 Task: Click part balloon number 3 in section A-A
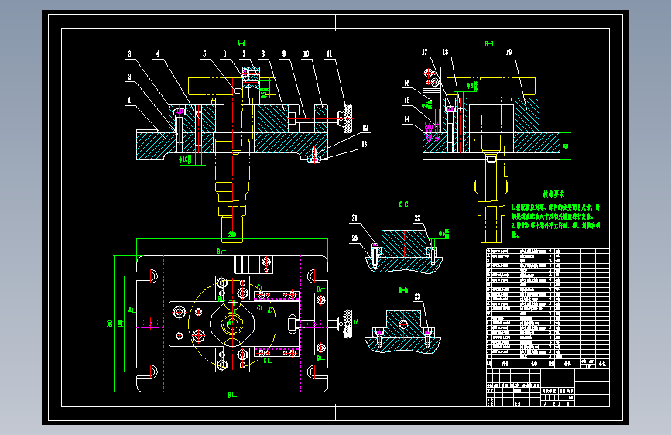(130, 54)
